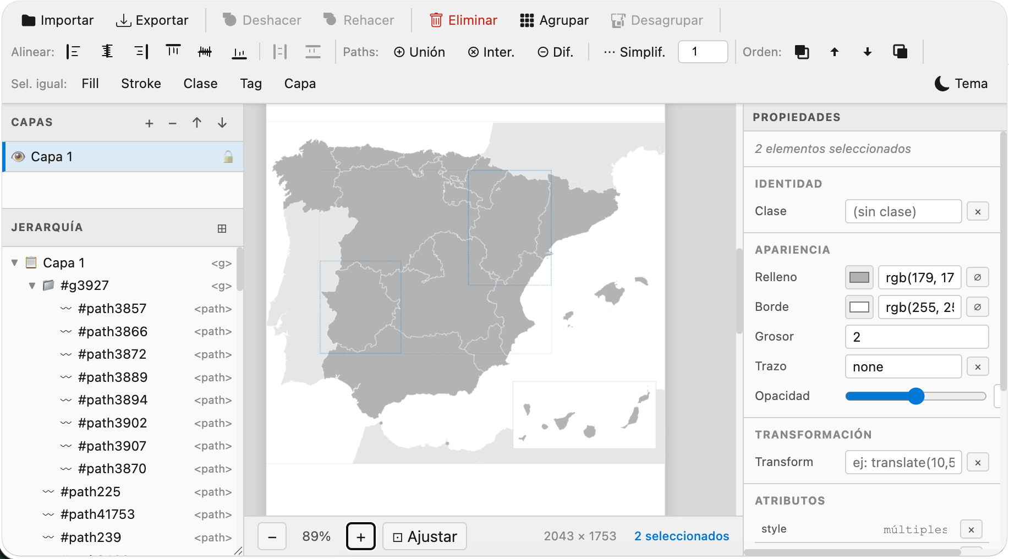The height and width of the screenshot is (559, 1009).
Task: Collapse the #g3927 group node
Action: tap(32, 286)
